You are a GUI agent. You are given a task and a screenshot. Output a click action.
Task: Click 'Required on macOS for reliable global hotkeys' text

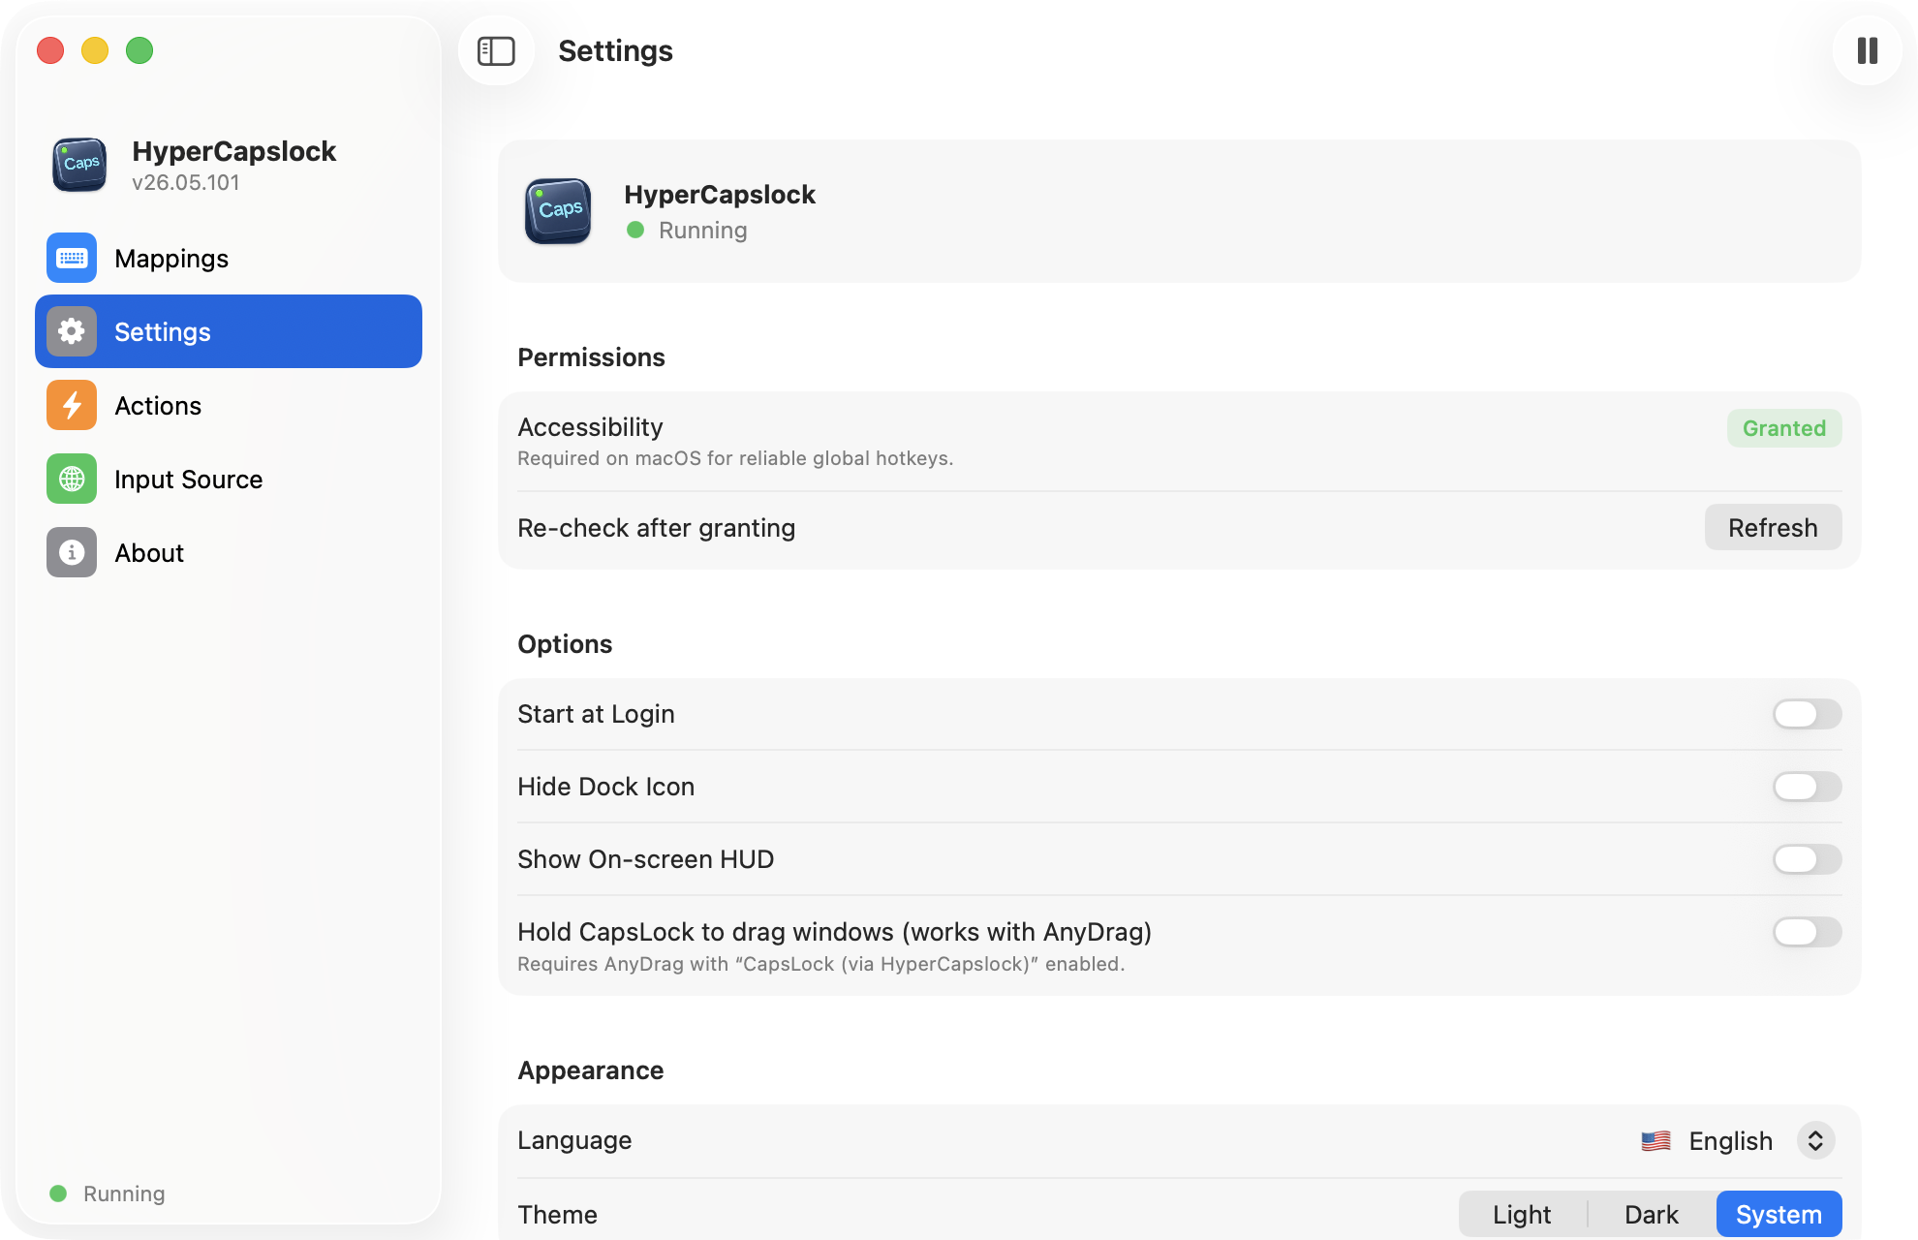click(735, 458)
